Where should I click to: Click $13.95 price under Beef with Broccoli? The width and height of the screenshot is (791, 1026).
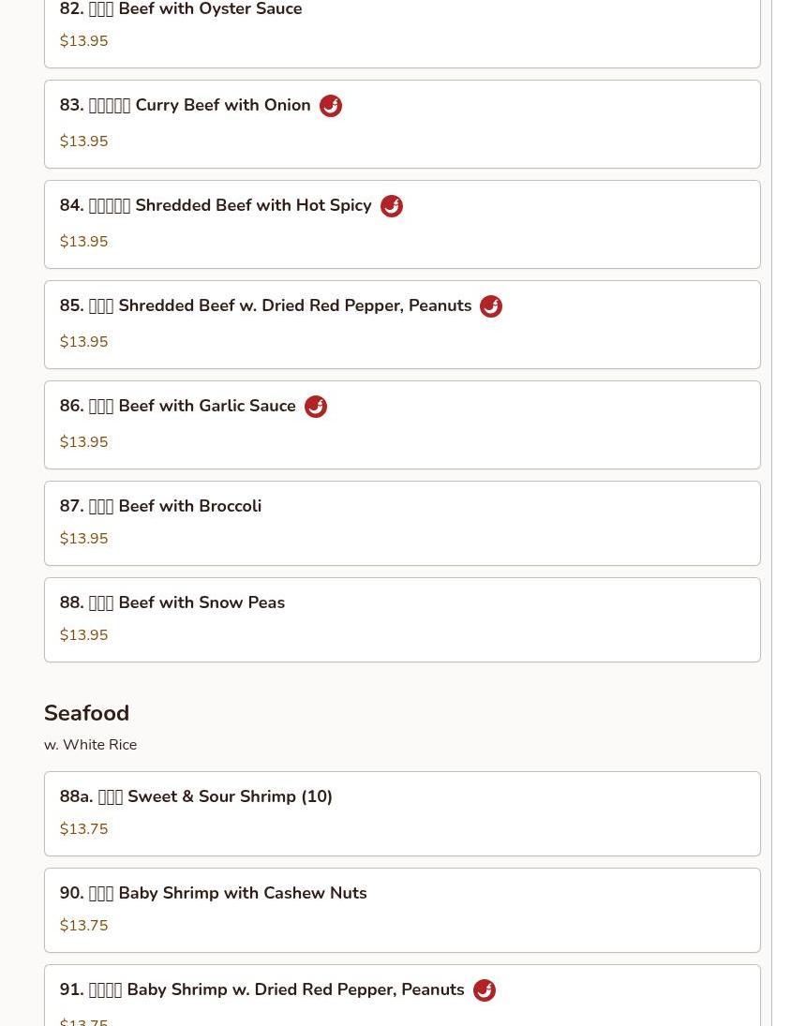click(83, 539)
